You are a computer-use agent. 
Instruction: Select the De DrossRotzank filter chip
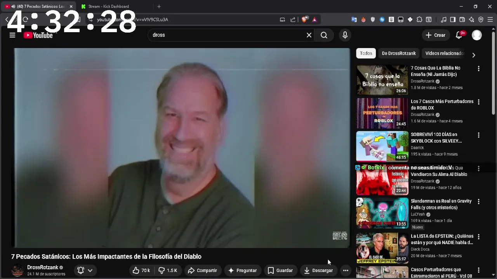pos(399,53)
